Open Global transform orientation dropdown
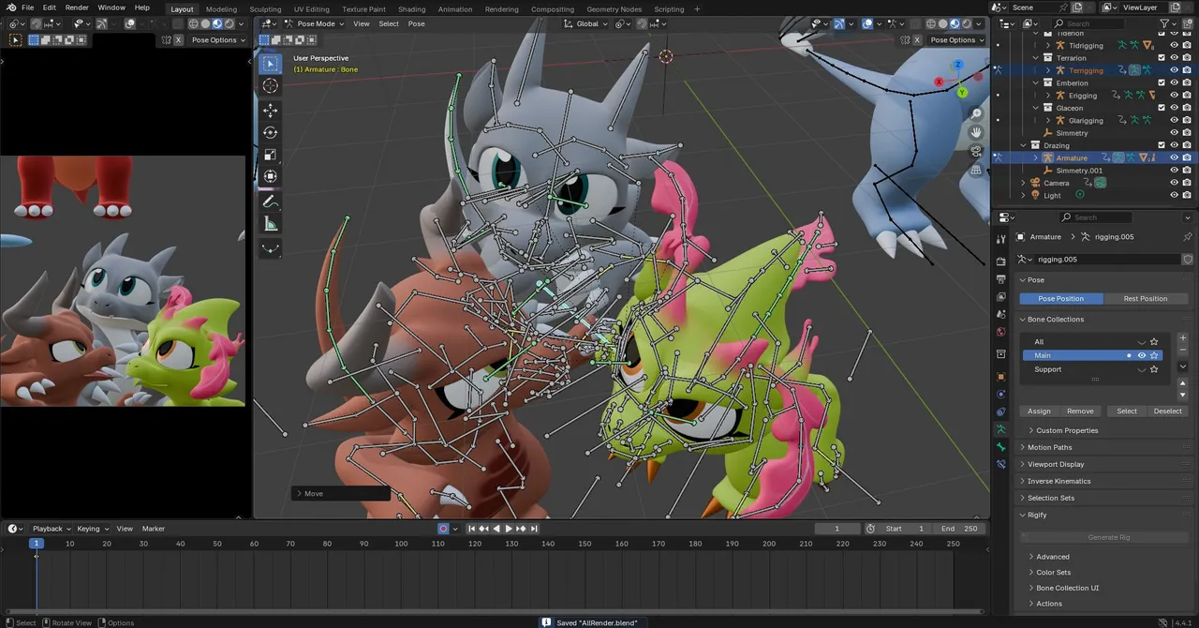1199x628 pixels. [586, 23]
